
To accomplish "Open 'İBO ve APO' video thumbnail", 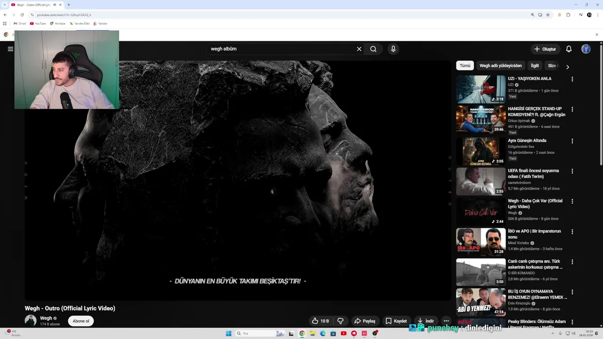I will 481,242.
